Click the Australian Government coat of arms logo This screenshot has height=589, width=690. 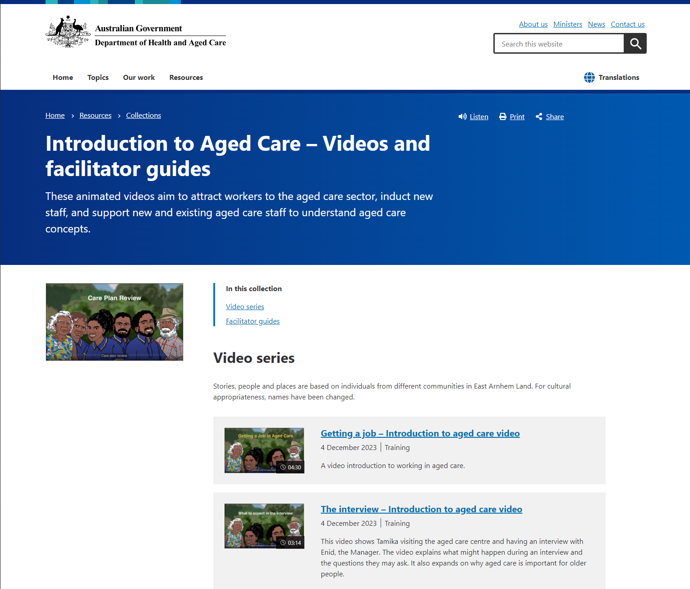point(68,31)
